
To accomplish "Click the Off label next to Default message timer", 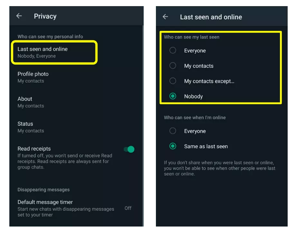I will (x=128, y=208).
